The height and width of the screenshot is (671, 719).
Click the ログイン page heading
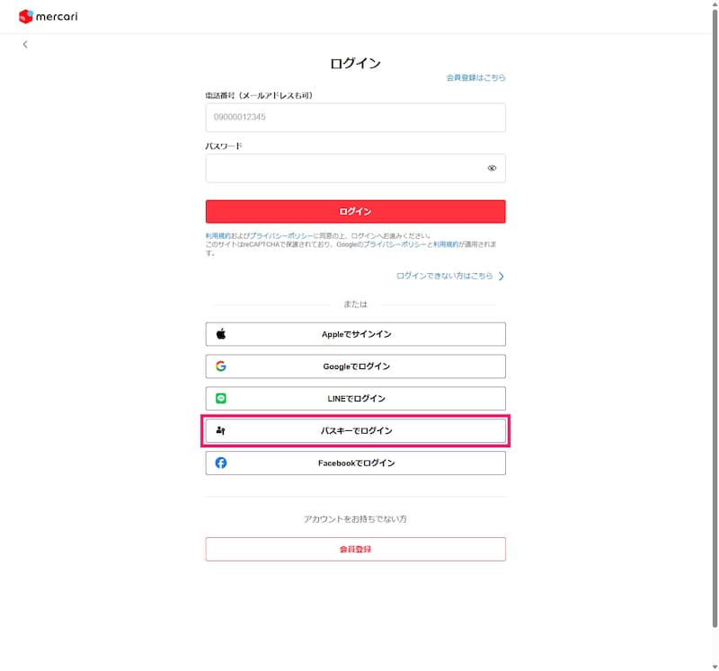point(355,63)
